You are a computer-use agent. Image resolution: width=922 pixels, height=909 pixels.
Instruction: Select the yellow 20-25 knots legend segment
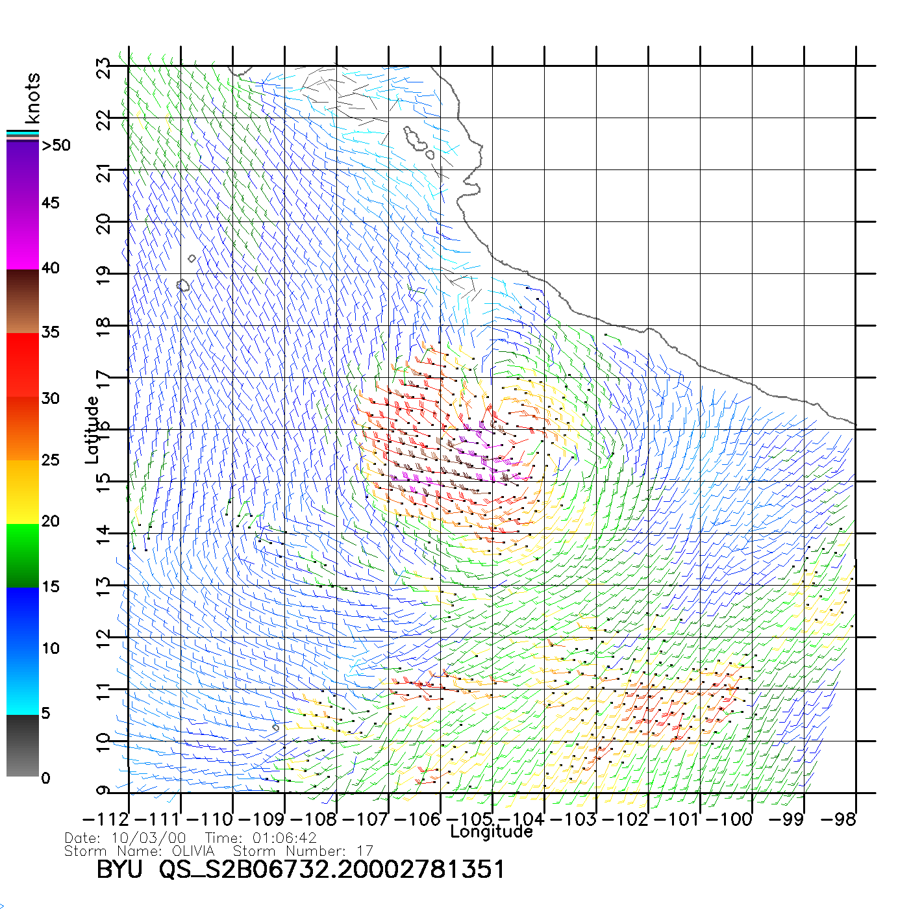pyautogui.click(x=23, y=492)
